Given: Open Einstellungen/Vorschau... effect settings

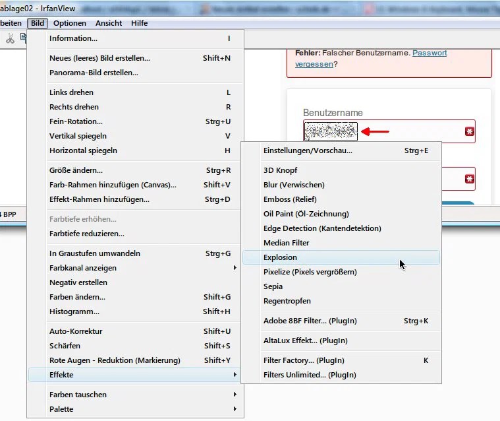Looking at the screenshot, I should click(x=341, y=150).
